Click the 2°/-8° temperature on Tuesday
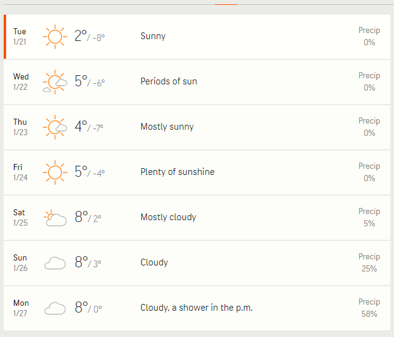This screenshot has width=394, height=337. click(x=89, y=36)
